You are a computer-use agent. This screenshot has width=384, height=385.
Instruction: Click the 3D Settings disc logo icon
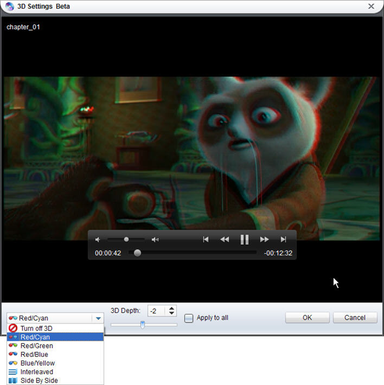[x=10, y=6]
